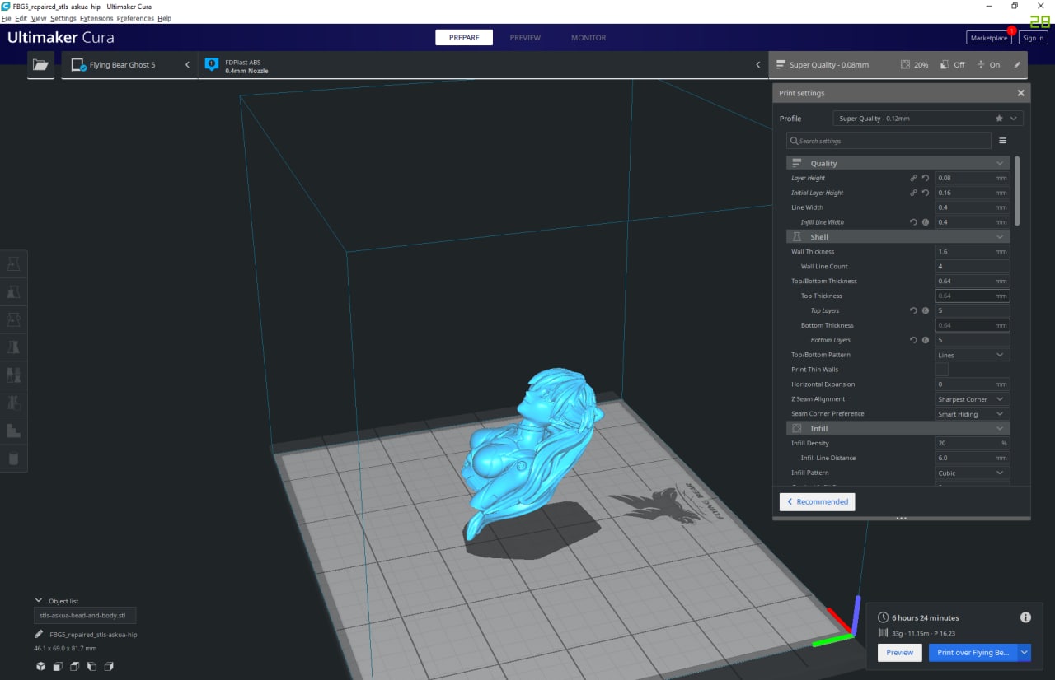This screenshot has height=680, width=1055.
Task: Switch to top view cube icon
Action: coord(75,666)
